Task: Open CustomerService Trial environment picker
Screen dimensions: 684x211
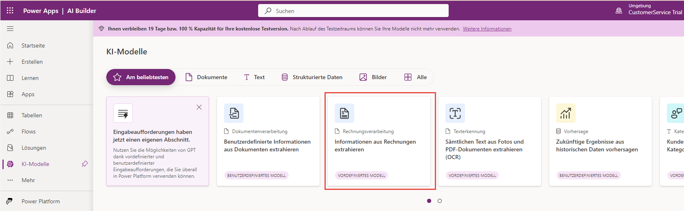Action: click(655, 12)
